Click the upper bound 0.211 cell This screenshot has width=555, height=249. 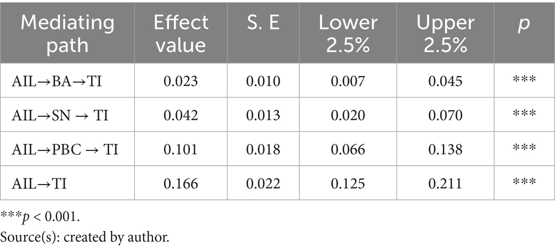(x=445, y=183)
